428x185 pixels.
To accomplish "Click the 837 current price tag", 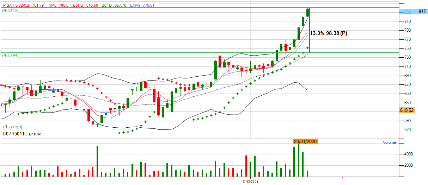I will click(422, 12).
